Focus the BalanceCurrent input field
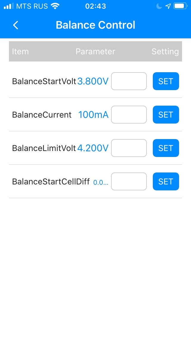The height and width of the screenshot is (339, 191). click(x=129, y=115)
